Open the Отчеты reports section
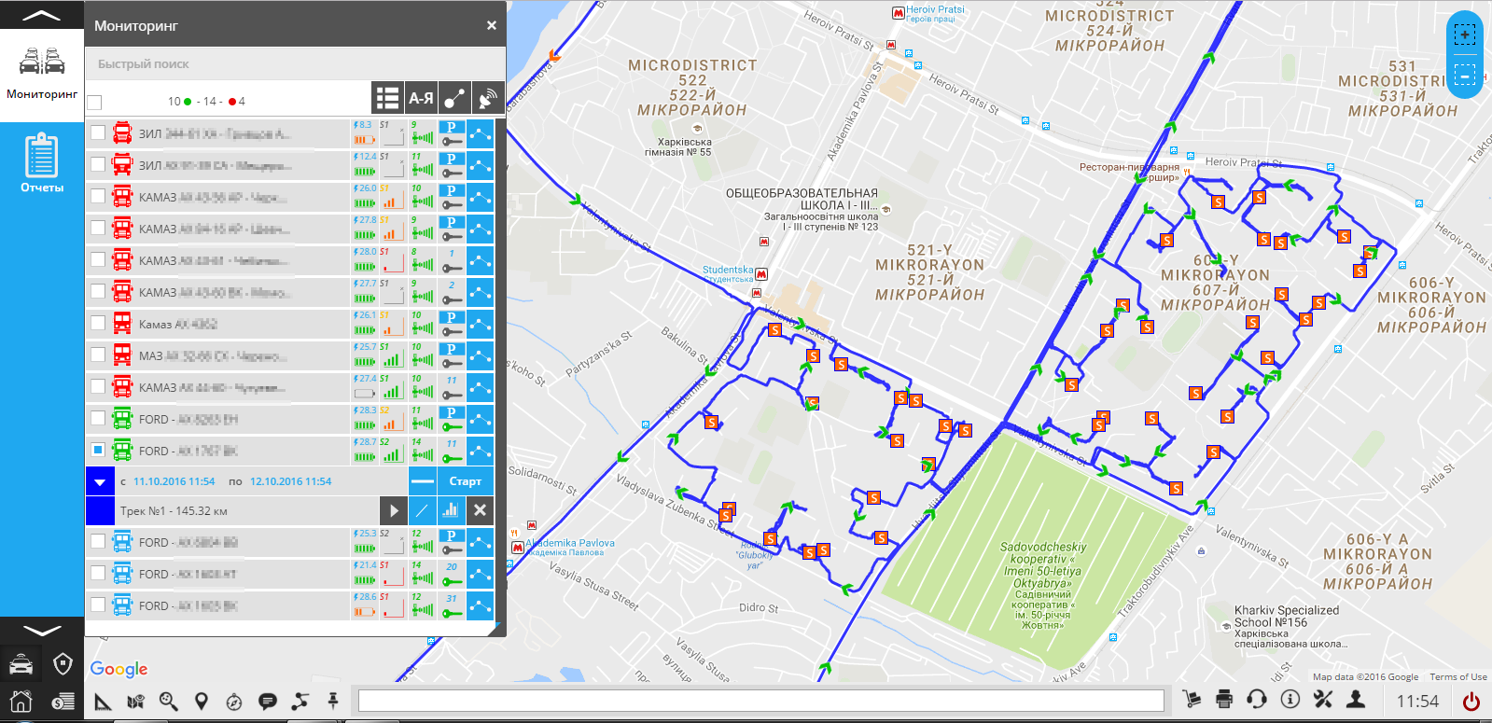Screen dimensions: 1492x723 42,162
